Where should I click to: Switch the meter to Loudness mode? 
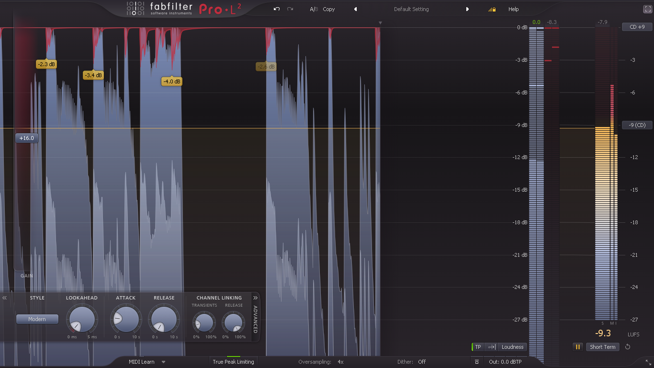click(512, 347)
